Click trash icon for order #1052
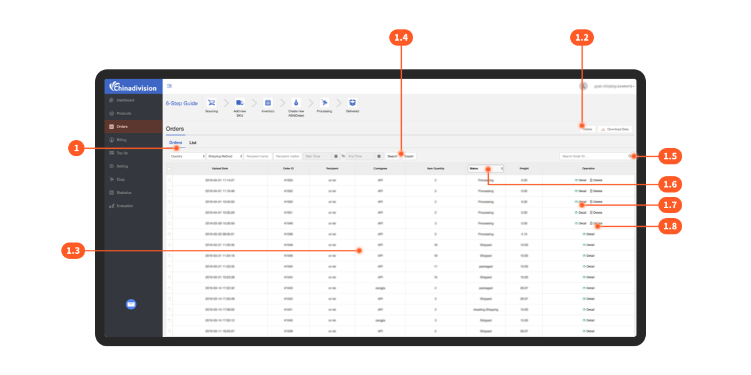751x375 pixels. point(591,191)
